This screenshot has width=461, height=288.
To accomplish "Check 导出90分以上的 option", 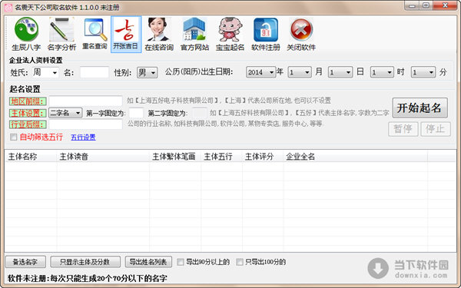I will [x=181, y=262].
